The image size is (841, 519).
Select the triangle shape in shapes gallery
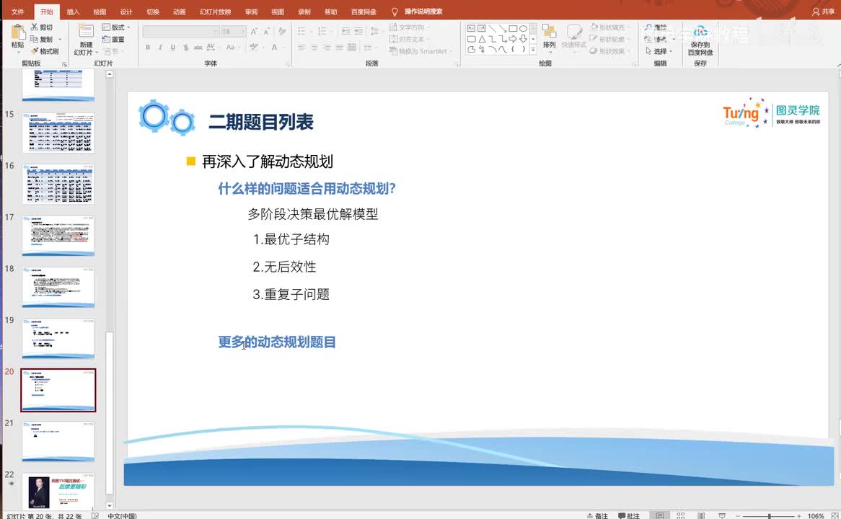pyautogui.click(x=482, y=39)
